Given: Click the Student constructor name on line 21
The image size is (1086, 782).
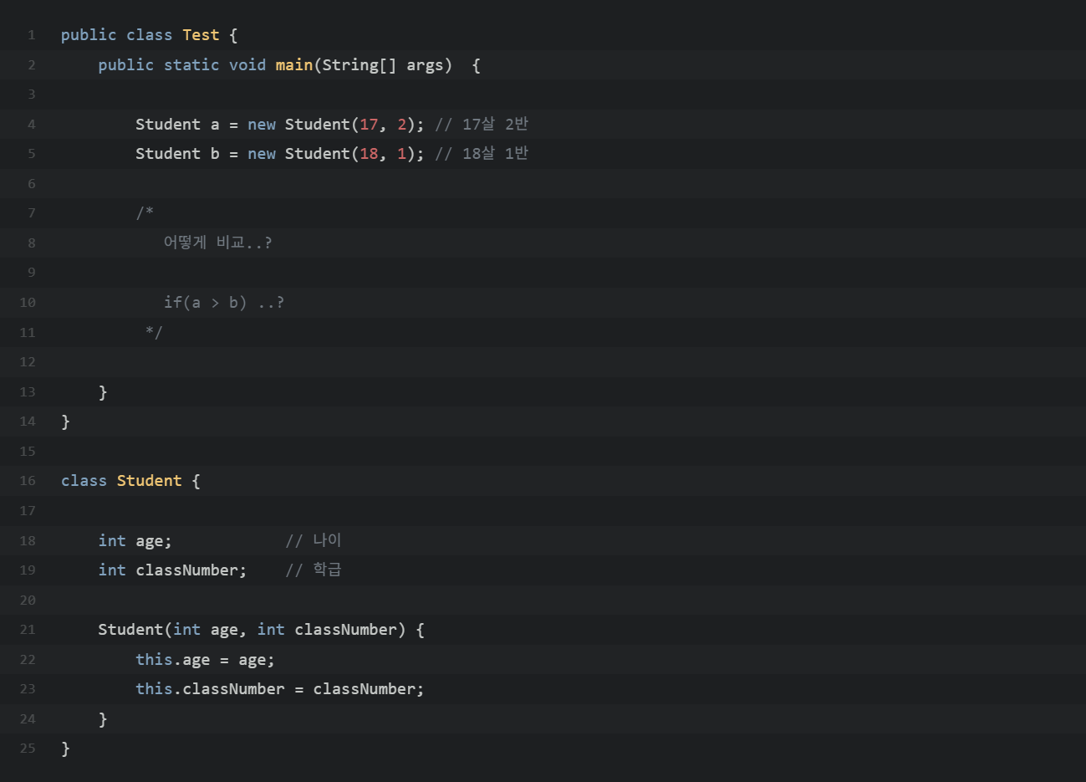Looking at the screenshot, I should tap(130, 630).
